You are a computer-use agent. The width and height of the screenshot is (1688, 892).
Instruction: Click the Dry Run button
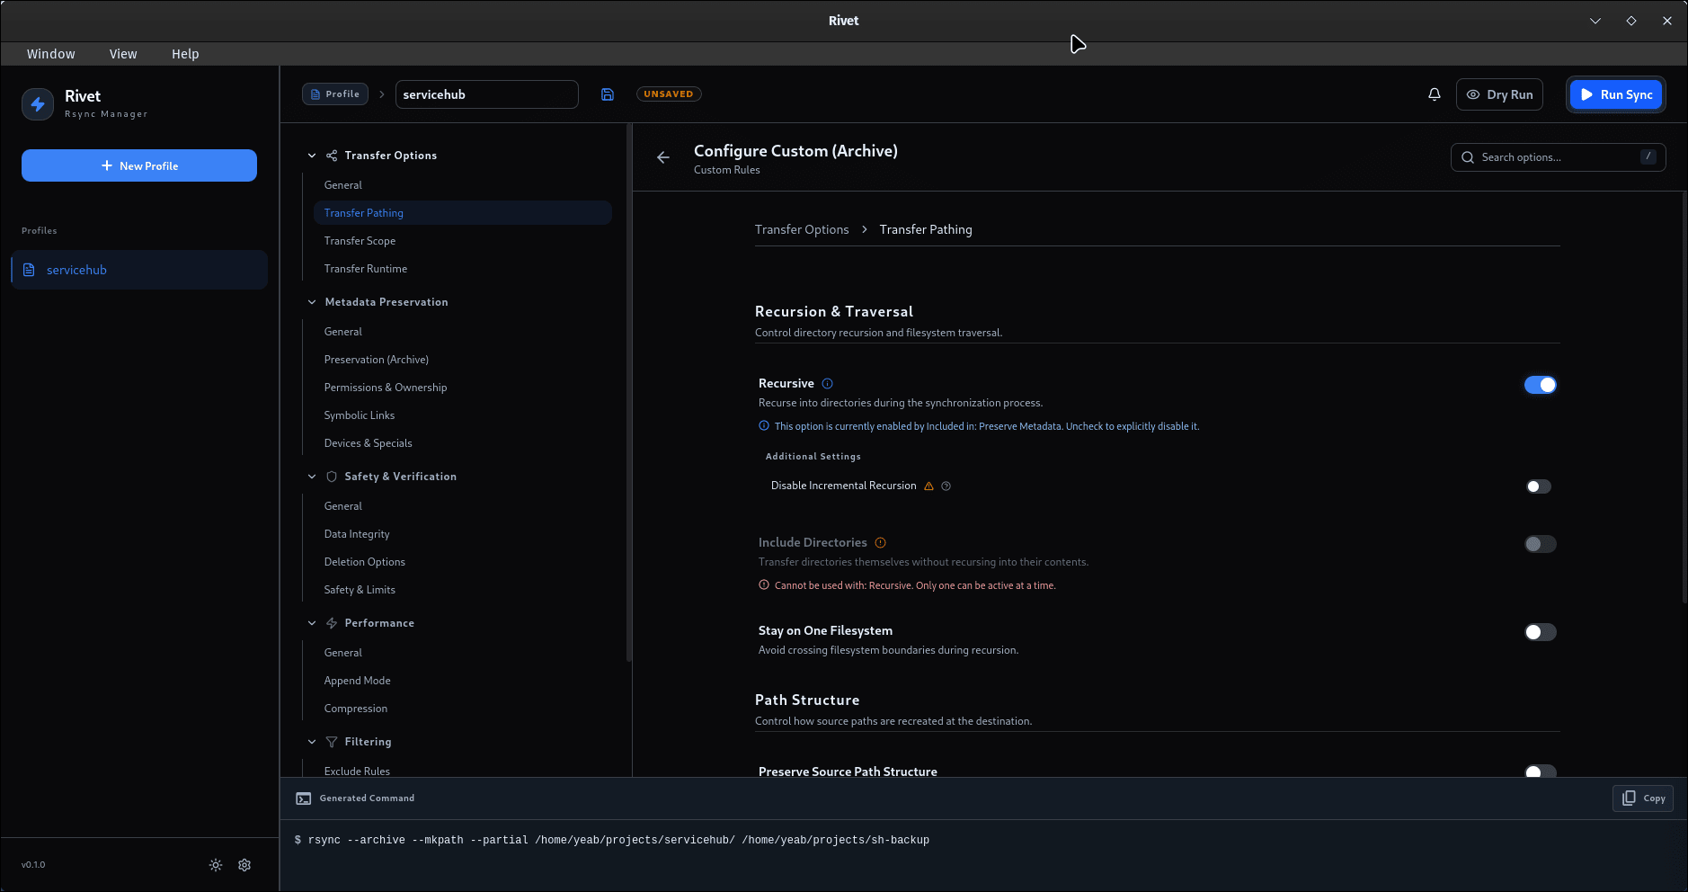click(x=1499, y=94)
